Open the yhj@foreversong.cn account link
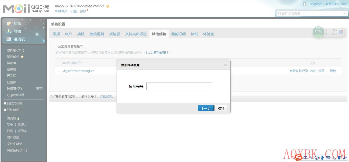This screenshot has height=162, width=349. click(78, 71)
